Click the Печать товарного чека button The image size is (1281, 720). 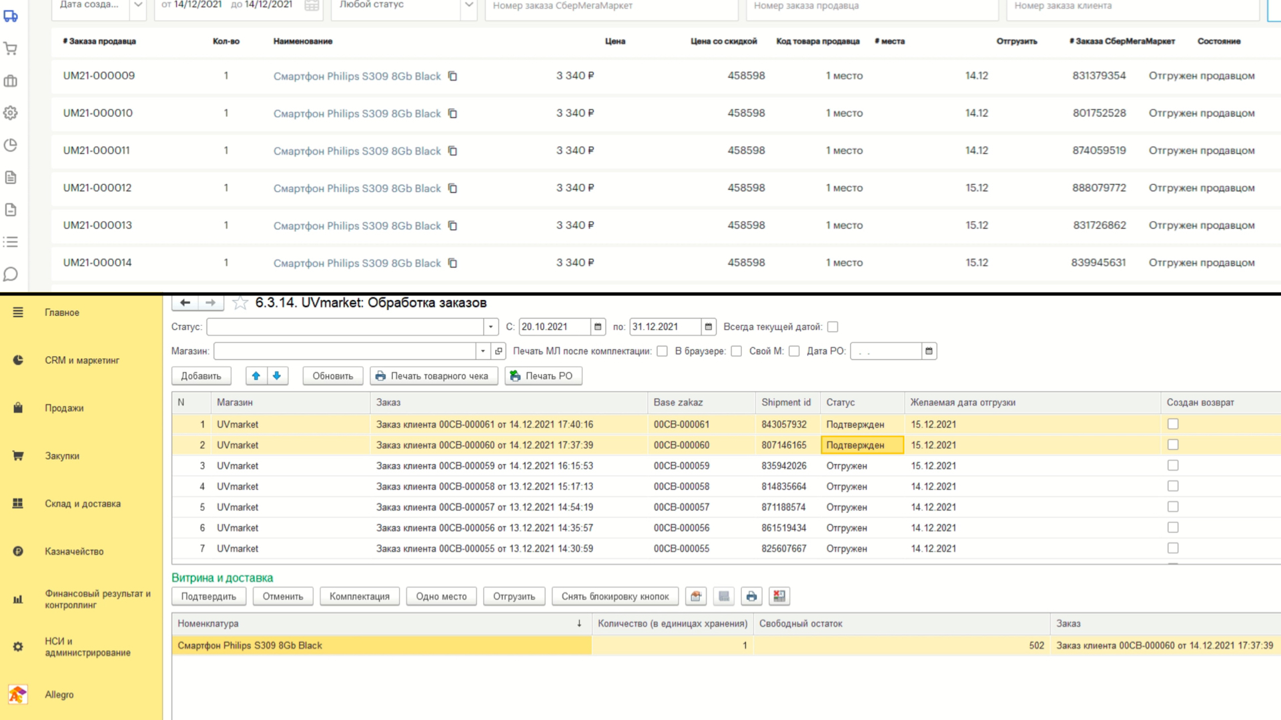coord(434,376)
